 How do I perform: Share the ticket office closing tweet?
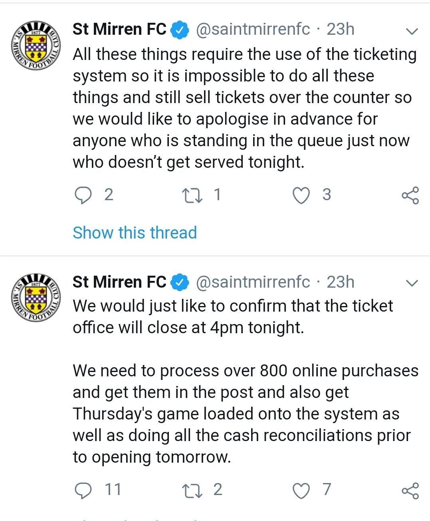coord(410,490)
